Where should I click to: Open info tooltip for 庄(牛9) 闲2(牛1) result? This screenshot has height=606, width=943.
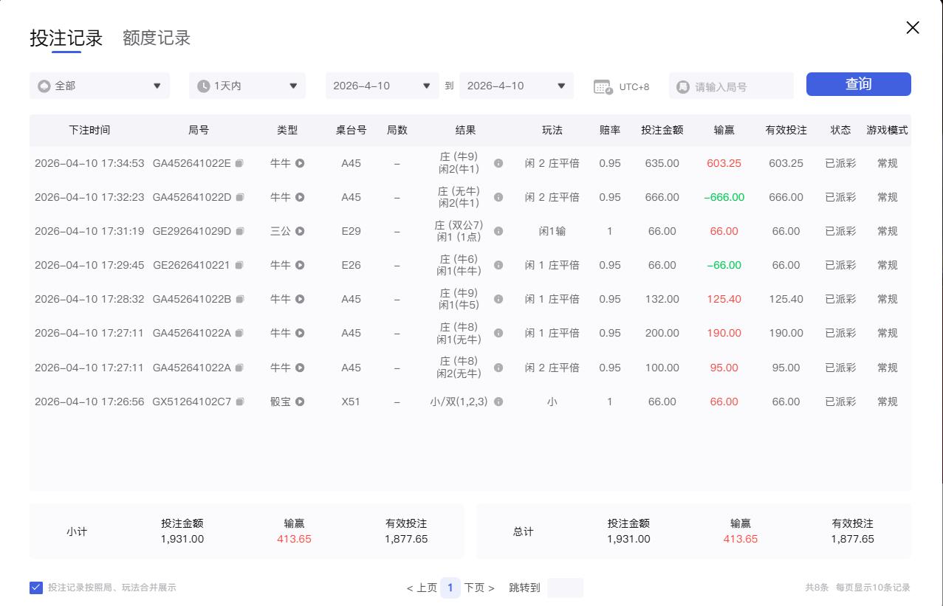tap(498, 163)
